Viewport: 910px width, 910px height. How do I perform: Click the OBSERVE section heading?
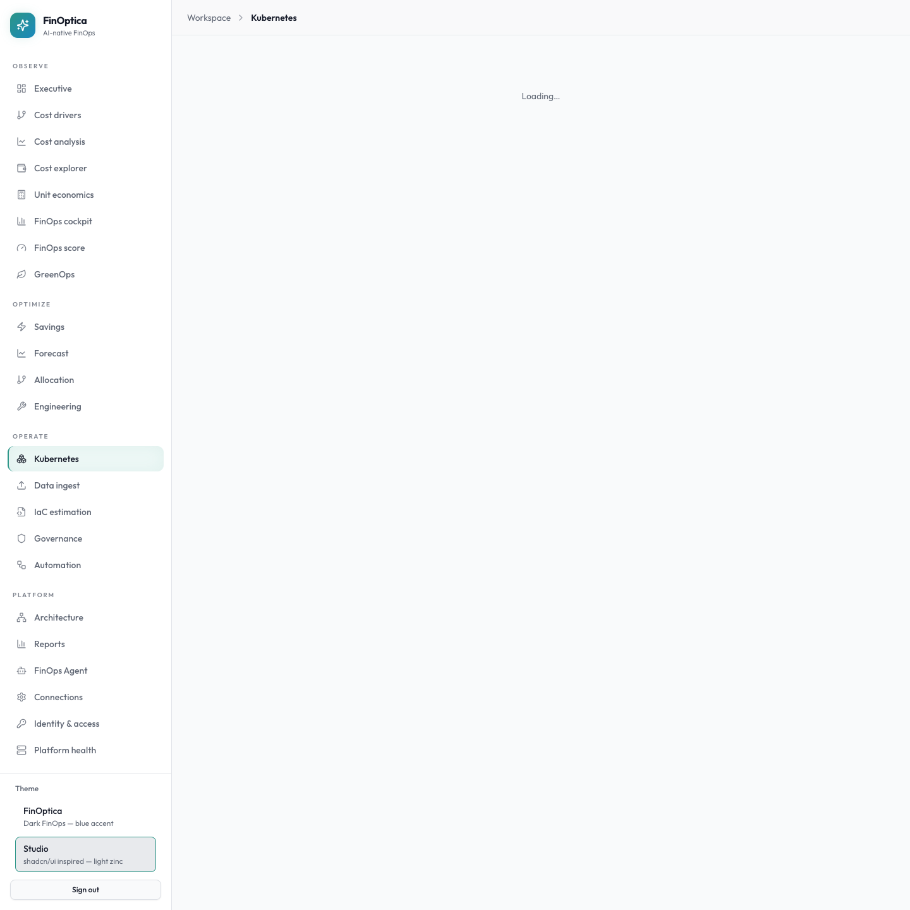[x=30, y=66]
